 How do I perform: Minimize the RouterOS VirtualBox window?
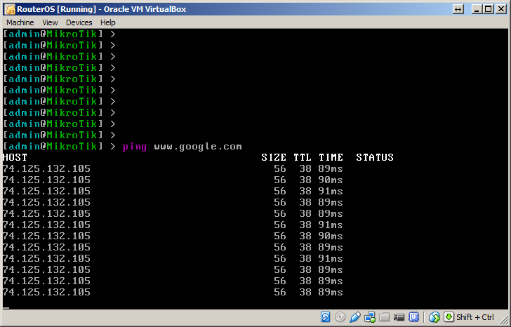477,9
